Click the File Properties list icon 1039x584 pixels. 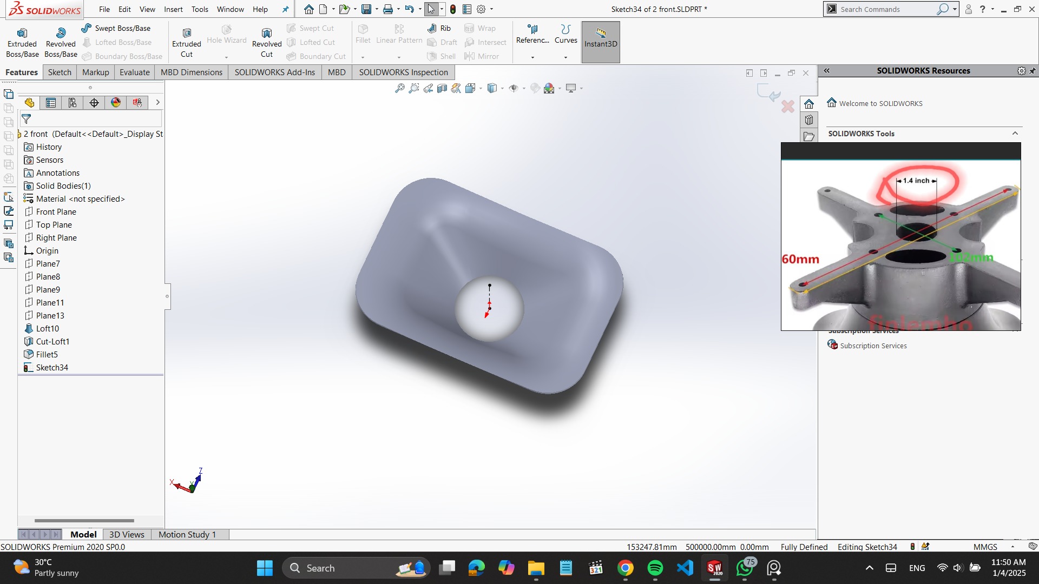pos(467,9)
